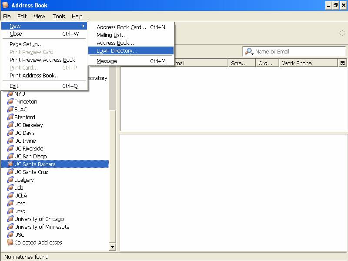Click the University of Minnesota directory icon

pyautogui.click(x=10, y=227)
